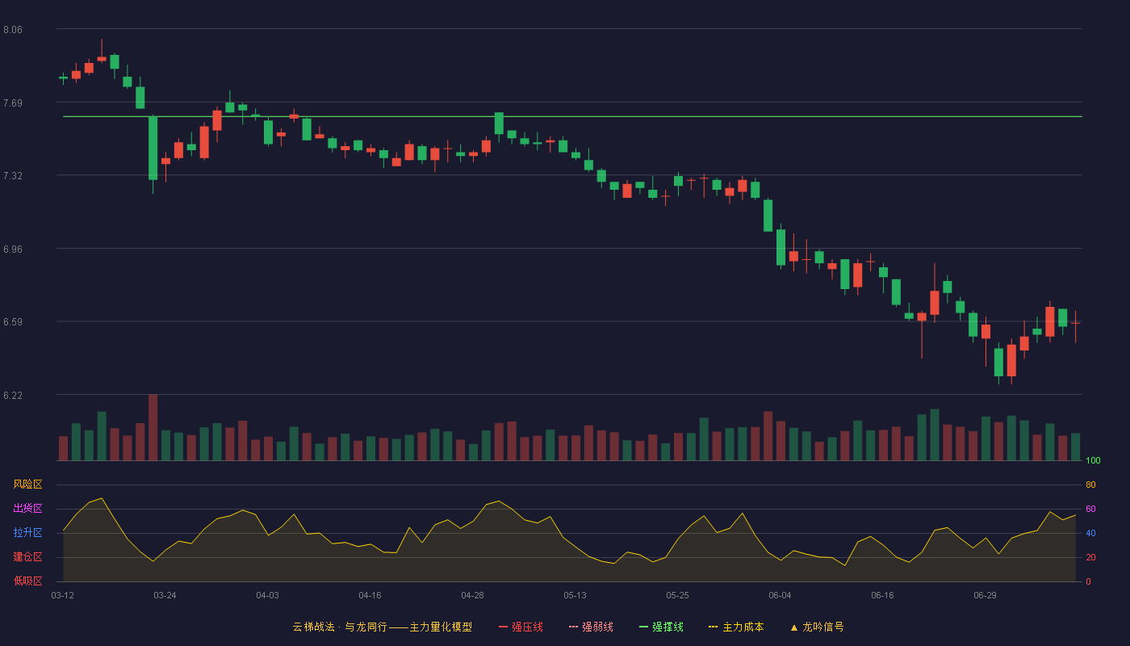Screen dimensions: 1130x646
Task: Toggle the 龙吟信号 triangle legend entry
Action: tap(817, 627)
